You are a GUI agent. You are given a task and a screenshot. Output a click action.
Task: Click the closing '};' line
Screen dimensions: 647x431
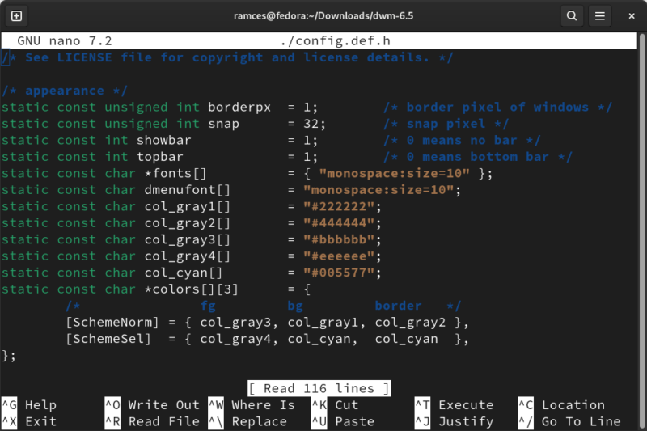coord(9,356)
